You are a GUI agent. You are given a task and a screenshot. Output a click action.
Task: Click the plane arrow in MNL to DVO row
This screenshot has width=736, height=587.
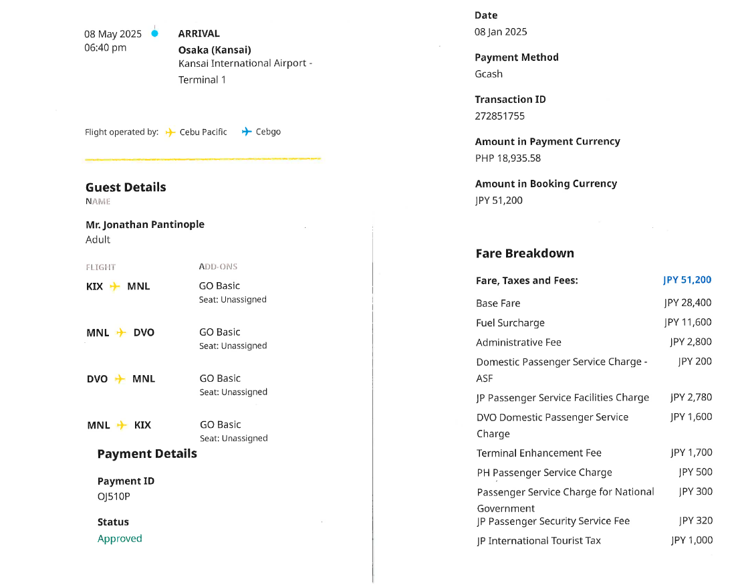(121, 332)
